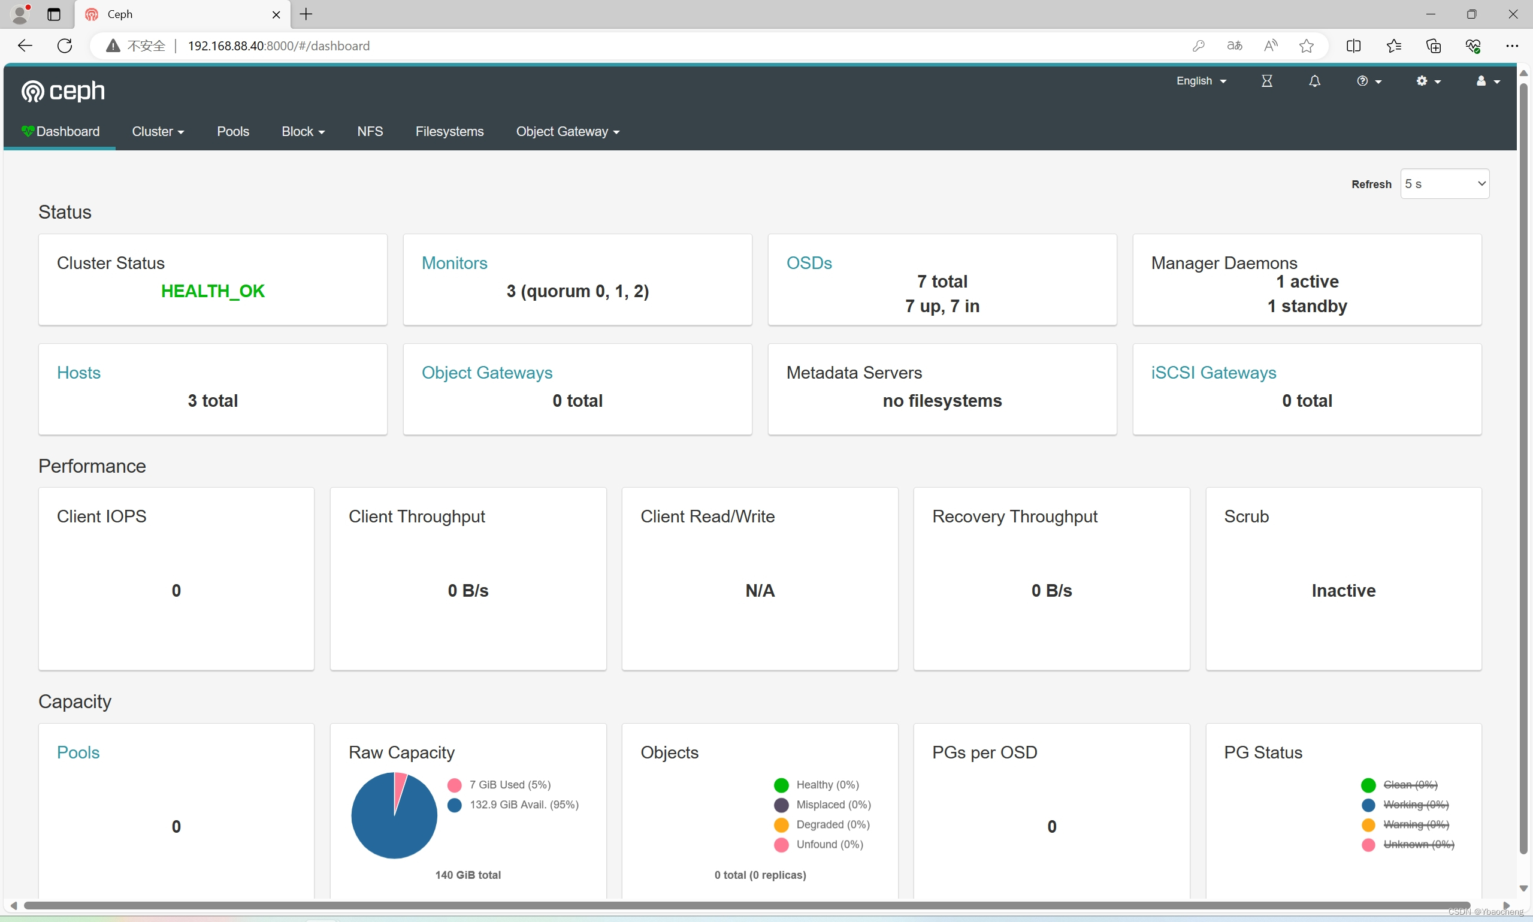Image resolution: width=1533 pixels, height=922 pixels.
Task: Open split screen icon
Action: 1353,46
